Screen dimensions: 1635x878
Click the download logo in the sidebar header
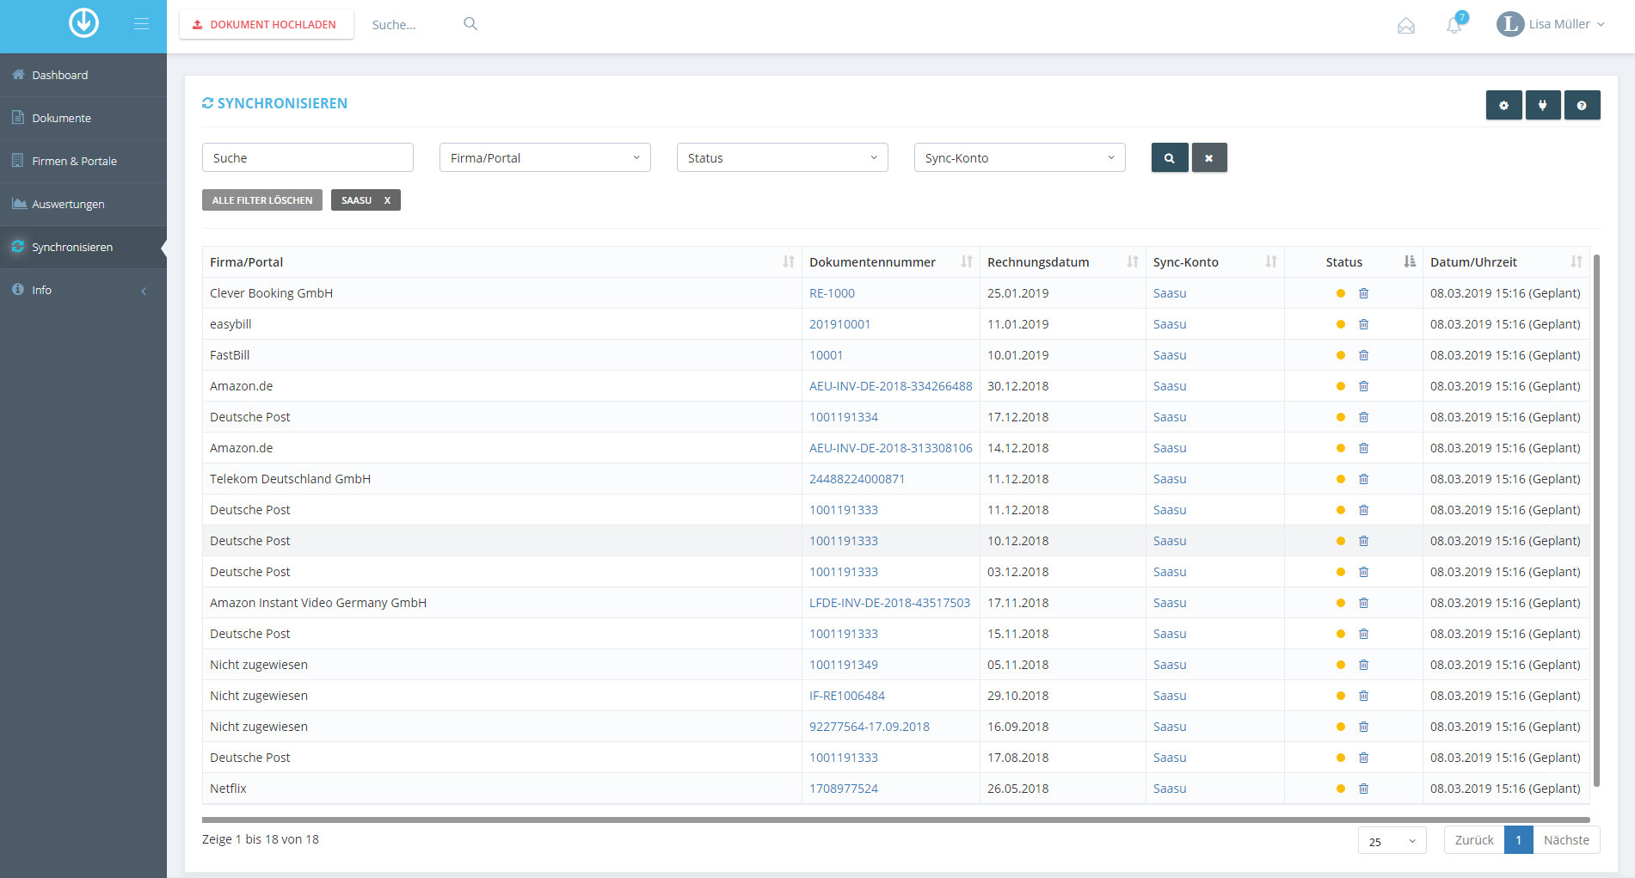(83, 23)
